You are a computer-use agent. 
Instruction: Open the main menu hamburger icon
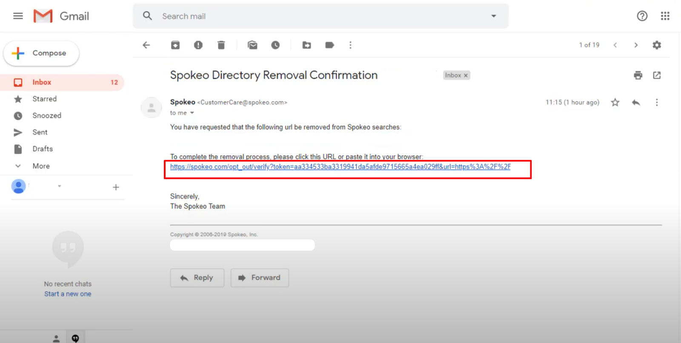[18, 16]
